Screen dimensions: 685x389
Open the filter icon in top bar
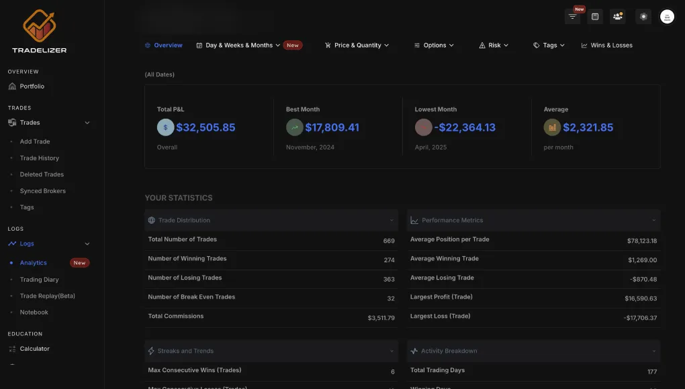pyautogui.click(x=572, y=17)
